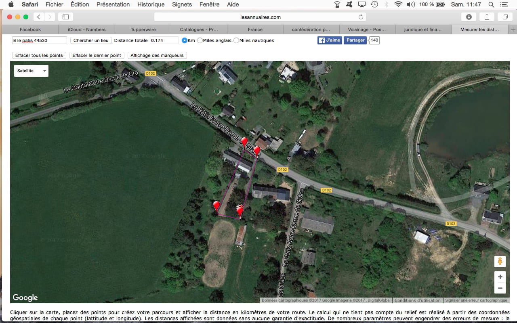The width and height of the screenshot is (517, 323).
Task: Click Effacer tous les points button
Action: [x=39, y=55]
